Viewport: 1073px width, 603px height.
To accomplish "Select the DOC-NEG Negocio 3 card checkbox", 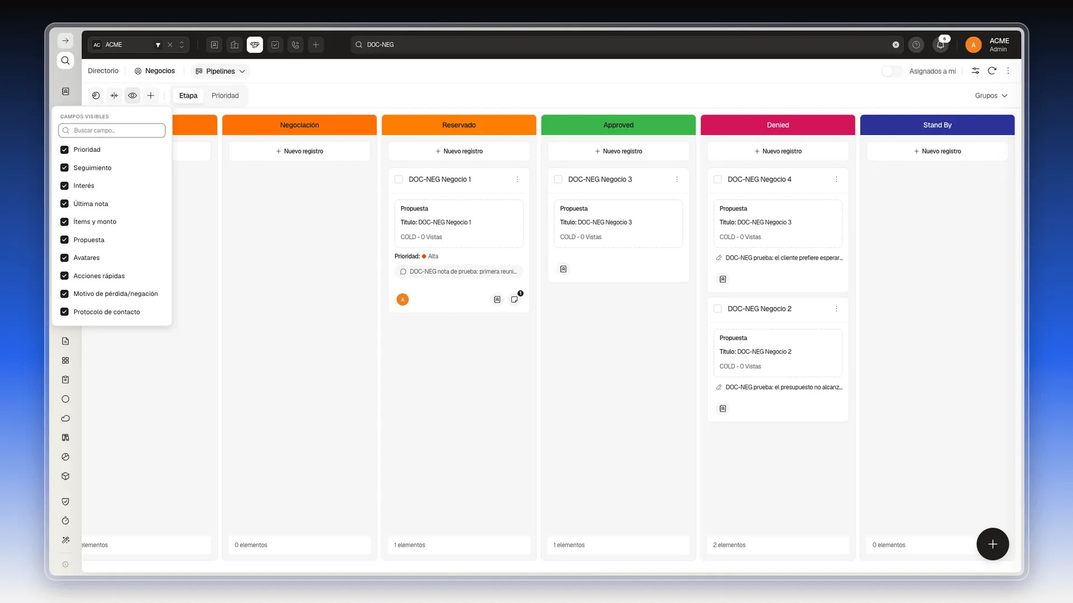I will 558,179.
